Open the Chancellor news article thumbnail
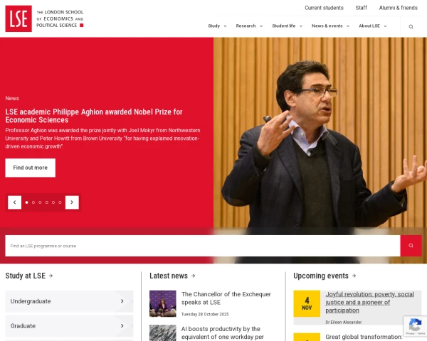This screenshot has height=341, width=427. (x=162, y=303)
